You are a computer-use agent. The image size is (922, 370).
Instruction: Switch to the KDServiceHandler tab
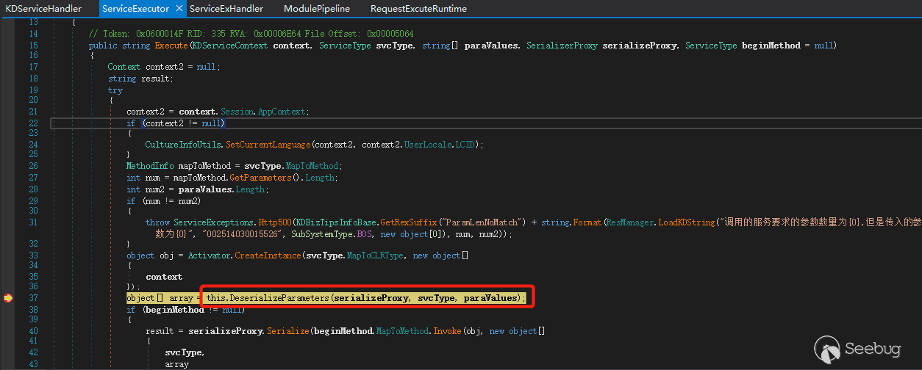43,9
